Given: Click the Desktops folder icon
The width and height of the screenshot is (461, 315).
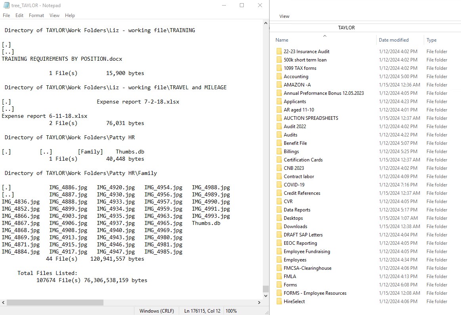Looking at the screenshot, I should tap(279, 218).
